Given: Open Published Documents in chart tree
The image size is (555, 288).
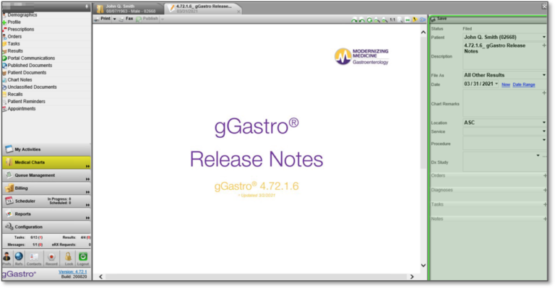Looking at the screenshot, I should 30,66.
